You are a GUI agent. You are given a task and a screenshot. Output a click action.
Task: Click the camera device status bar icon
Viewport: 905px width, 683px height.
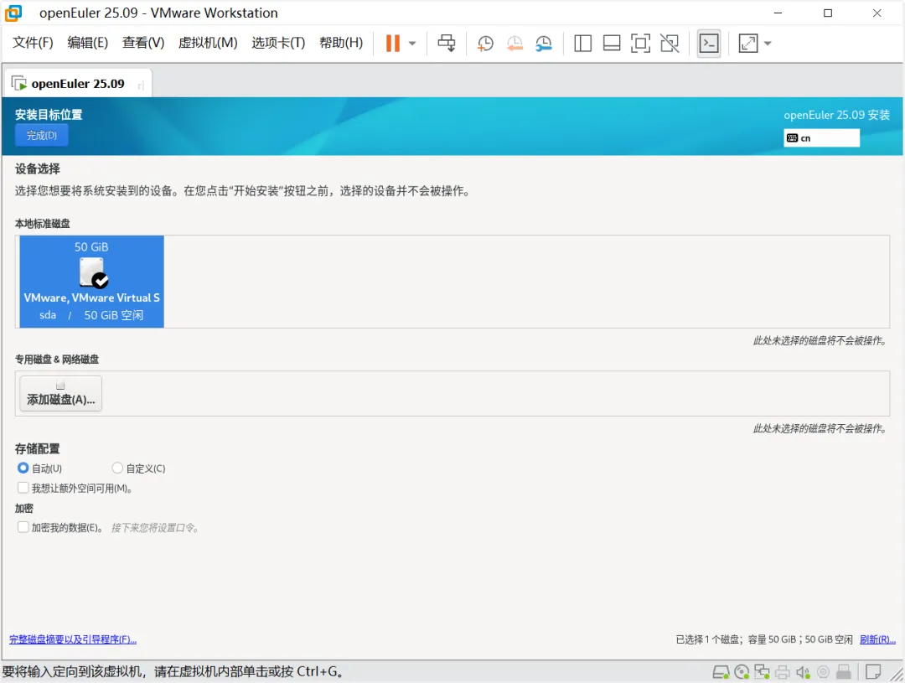tap(824, 672)
